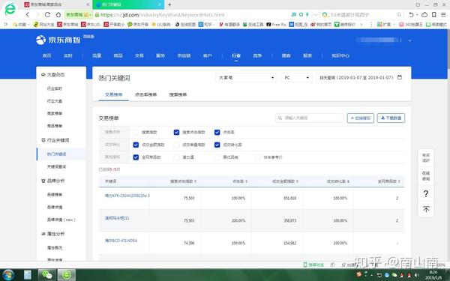This screenshot has width=450, height=281.
Task: Open the 首页 top navigation item
Action: point(46,55)
